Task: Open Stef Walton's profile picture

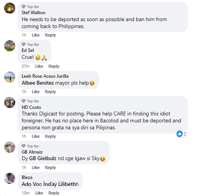Action: [x=10, y=8]
